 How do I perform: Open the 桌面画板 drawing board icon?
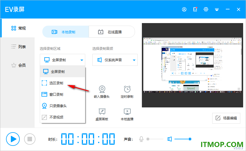(x=102, y=112)
